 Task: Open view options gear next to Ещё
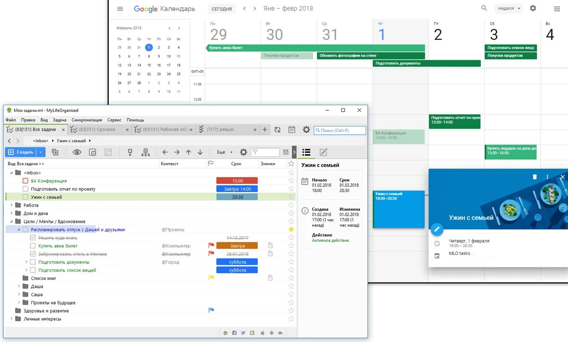243,152
